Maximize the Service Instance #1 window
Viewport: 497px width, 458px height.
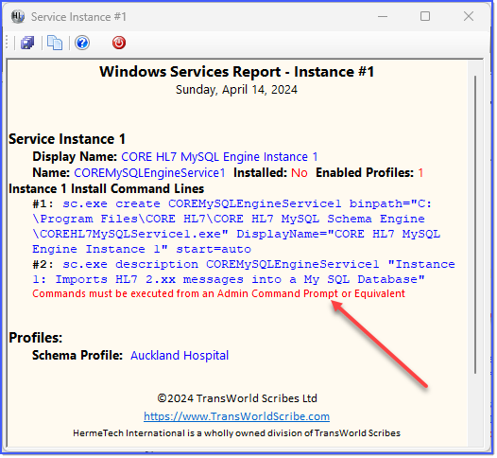[425, 16]
